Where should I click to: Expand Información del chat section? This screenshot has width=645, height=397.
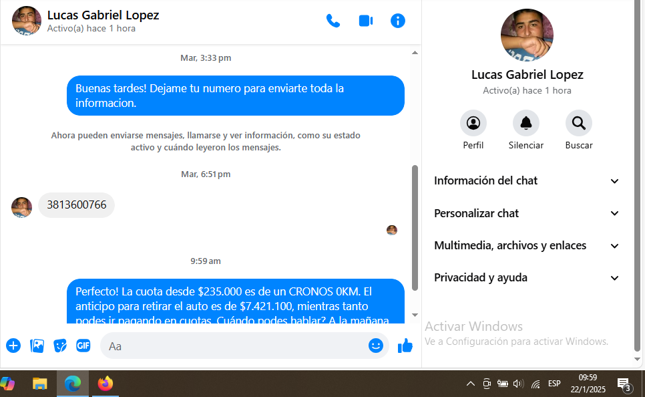(527, 181)
